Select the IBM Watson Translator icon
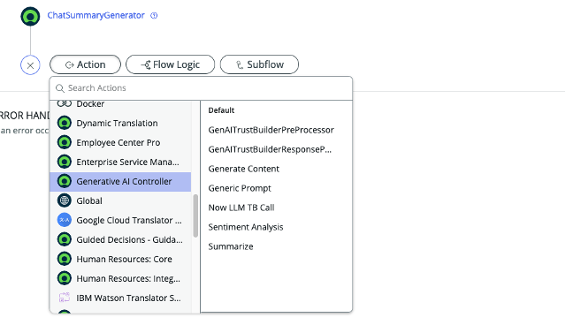This screenshot has height=325, width=566. pos(65,298)
